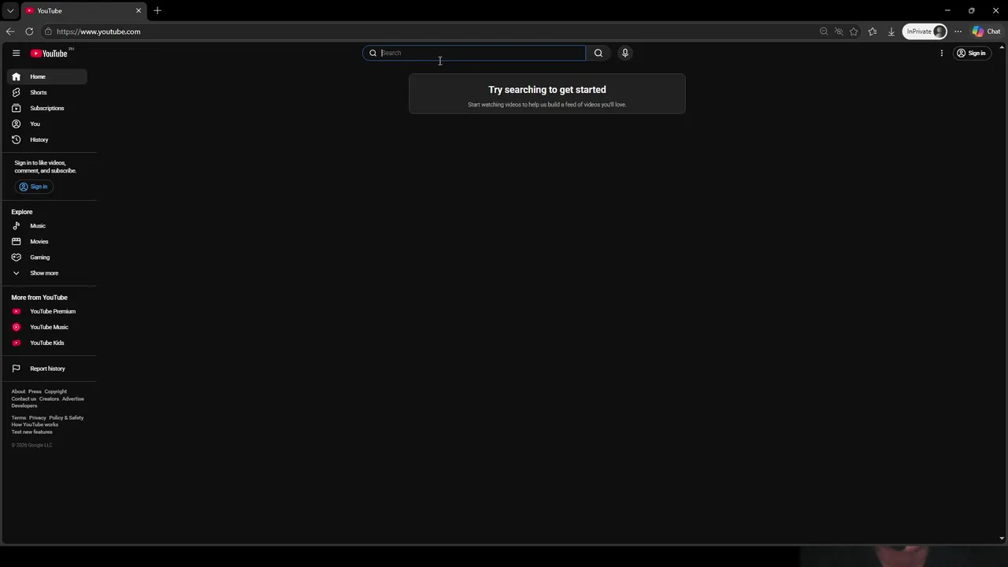1008x567 pixels.
Task: Click 'Try searching to get started' heading
Action: (547, 90)
